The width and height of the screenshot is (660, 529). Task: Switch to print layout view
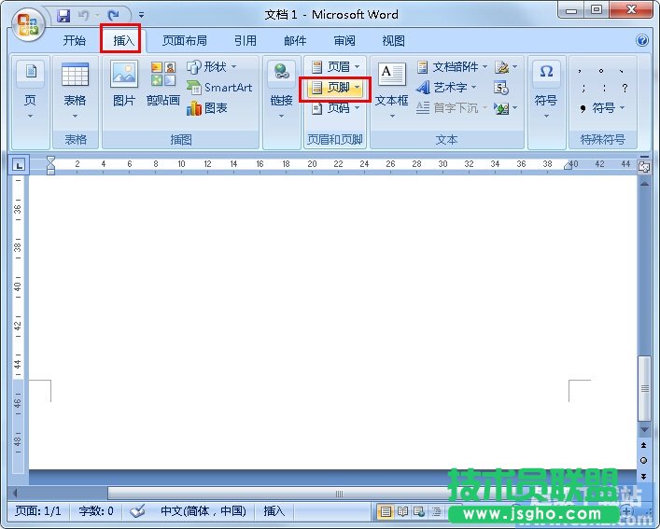(386, 512)
